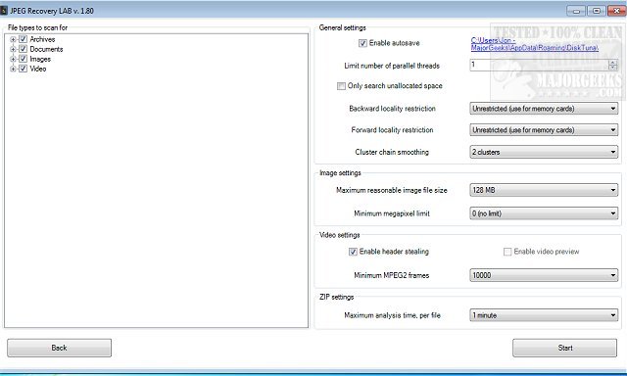Click the Cluster chain smoothing label
Viewport: 627px width, 376px height.
tap(392, 152)
